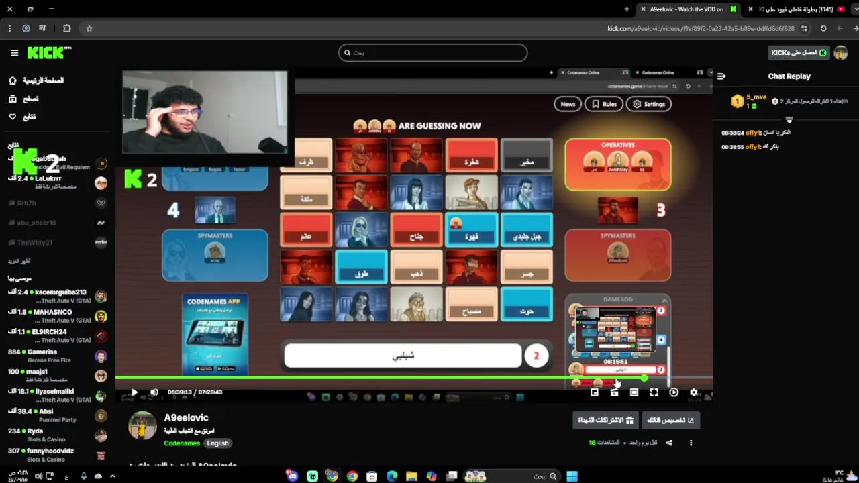The image size is (859, 483).
Task: Open offline channel TheWitty21
Action: coord(57,242)
